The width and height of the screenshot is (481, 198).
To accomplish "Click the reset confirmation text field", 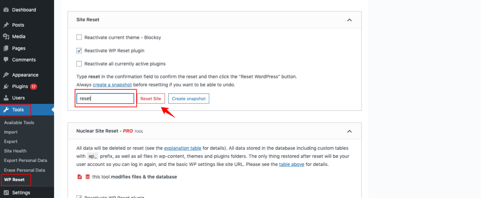I will click(x=106, y=99).
